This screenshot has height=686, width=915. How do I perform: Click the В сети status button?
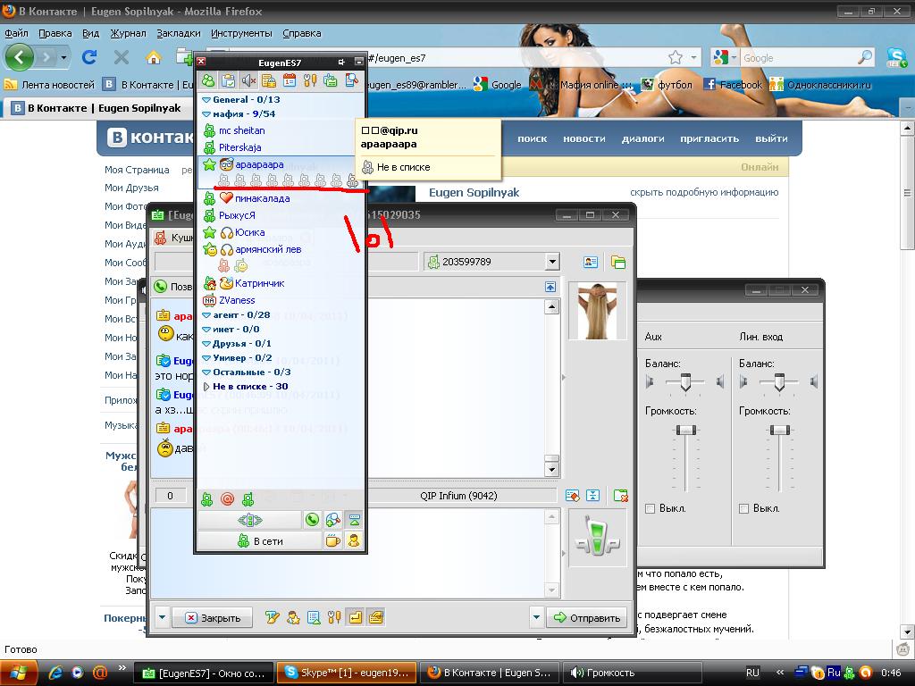coord(260,540)
